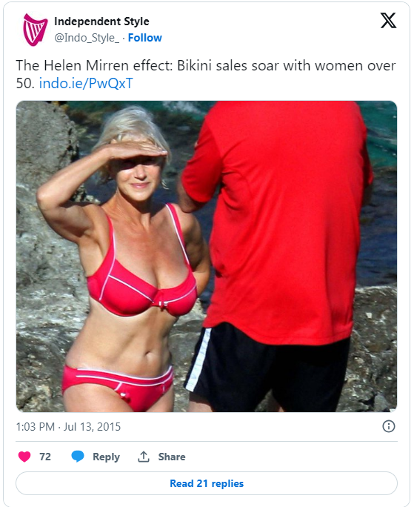Click the Share text label
Viewport: 414px width, 507px height.
click(x=172, y=457)
